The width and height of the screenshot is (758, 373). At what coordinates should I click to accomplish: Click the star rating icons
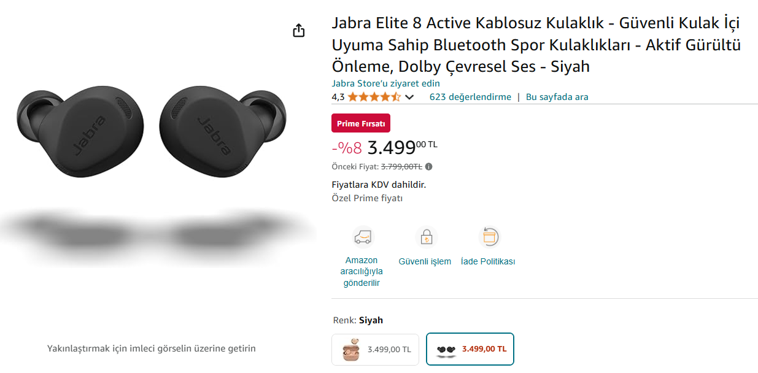374,97
